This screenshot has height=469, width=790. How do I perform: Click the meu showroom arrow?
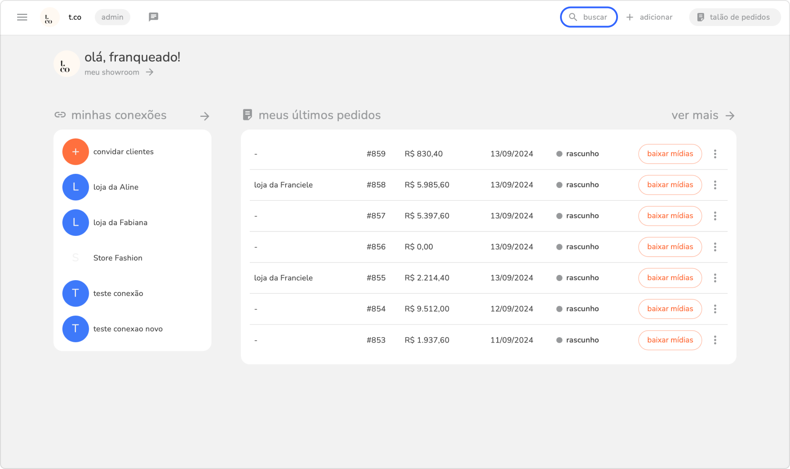click(150, 72)
